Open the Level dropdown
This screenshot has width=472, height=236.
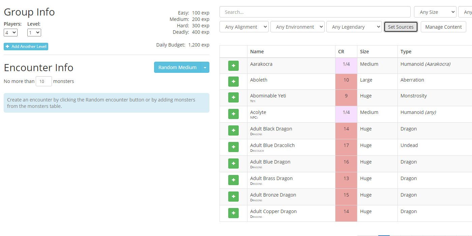coord(34,33)
